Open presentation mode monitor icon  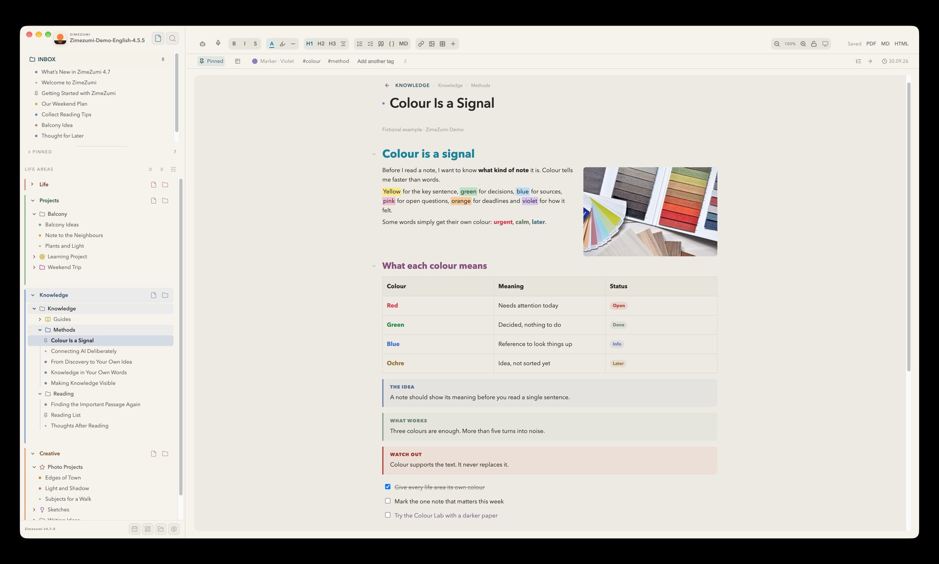pos(825,44)
